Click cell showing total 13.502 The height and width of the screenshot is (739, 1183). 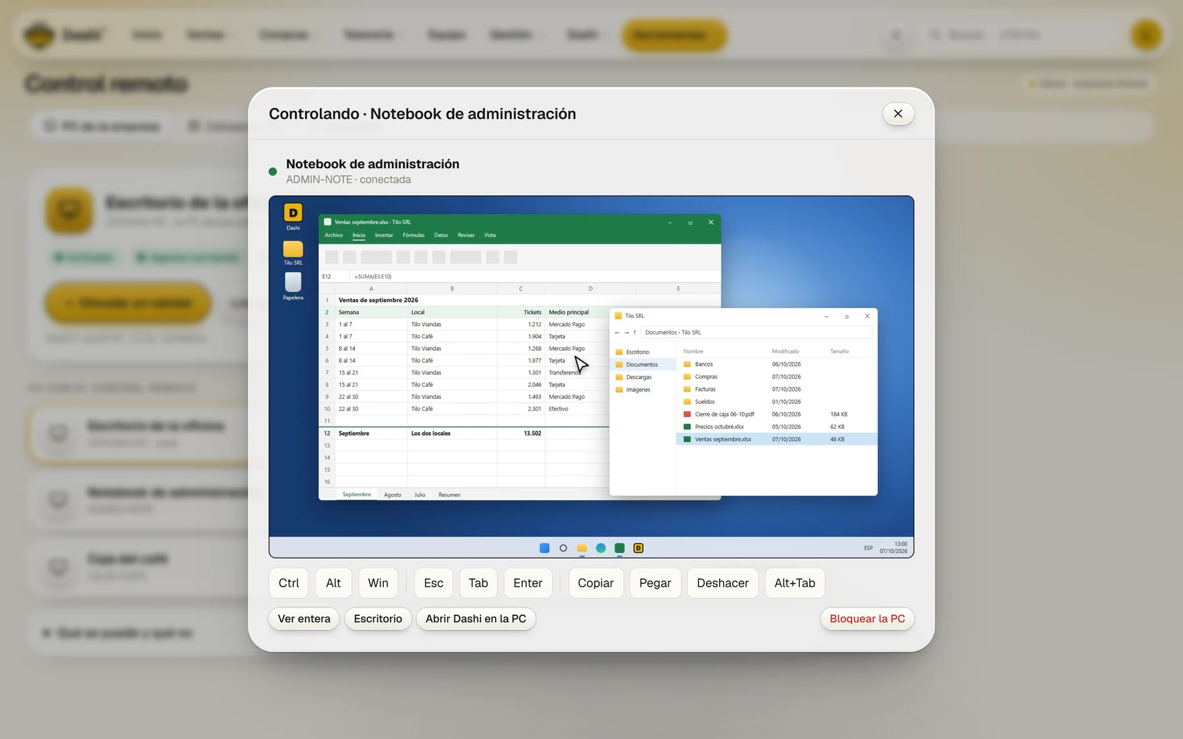[x=521, y=434]
